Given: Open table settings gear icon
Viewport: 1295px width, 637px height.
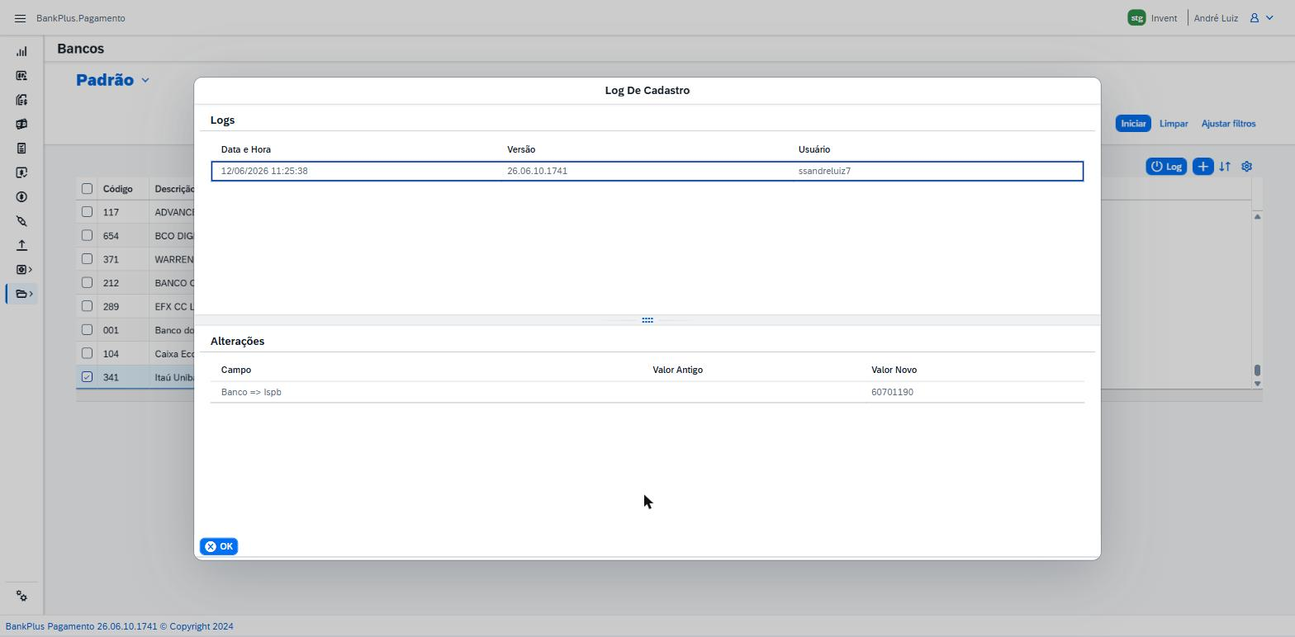Looking at the screenshot, I should click(1247, 167).
